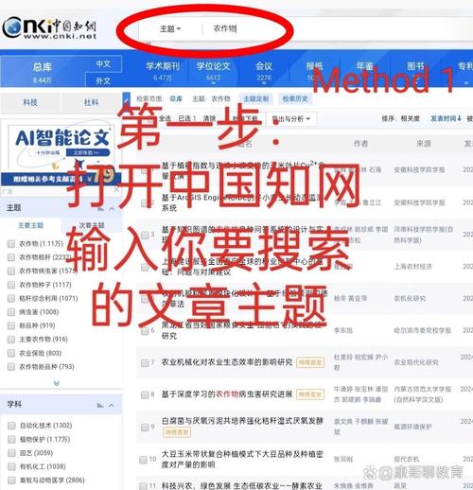Click source 农业现代化研究

(x=416, y=362)
